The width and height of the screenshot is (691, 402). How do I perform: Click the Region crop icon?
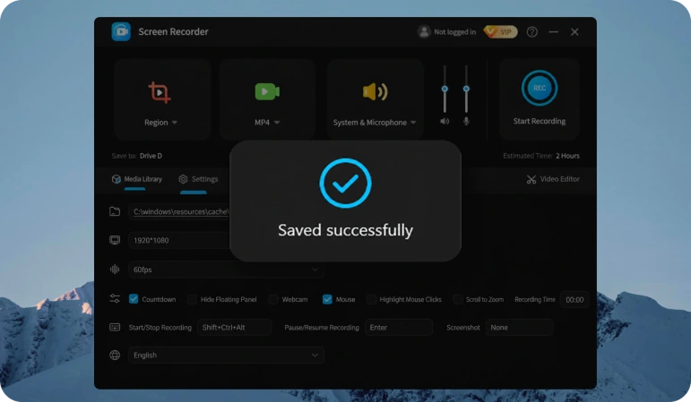tap(160, 92)
